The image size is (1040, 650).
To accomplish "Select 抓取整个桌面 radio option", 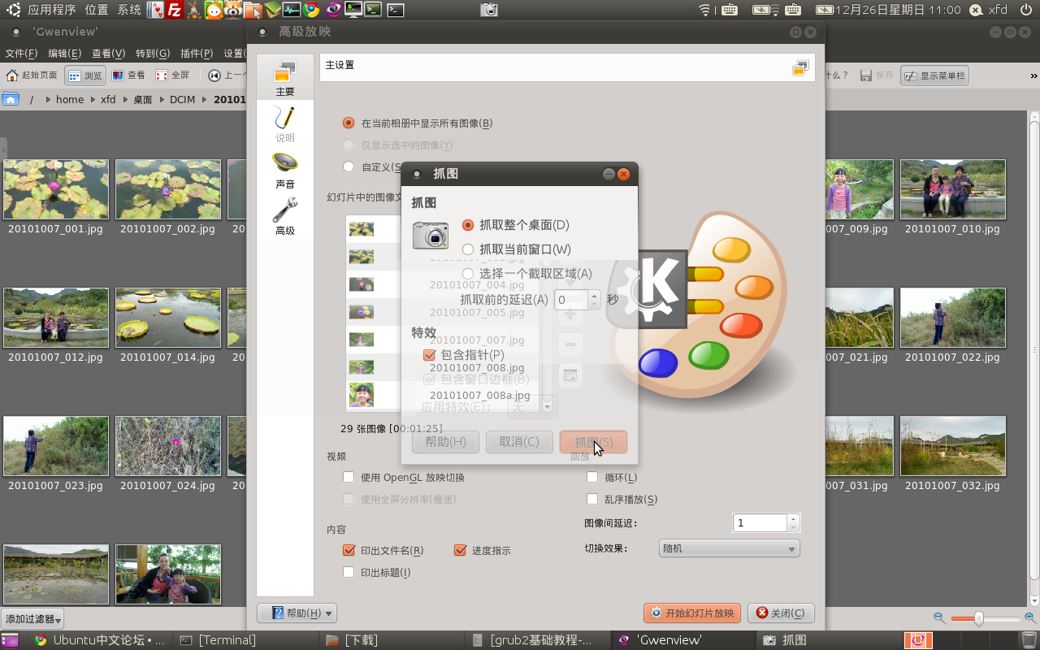I will click(x=515, y=225).
